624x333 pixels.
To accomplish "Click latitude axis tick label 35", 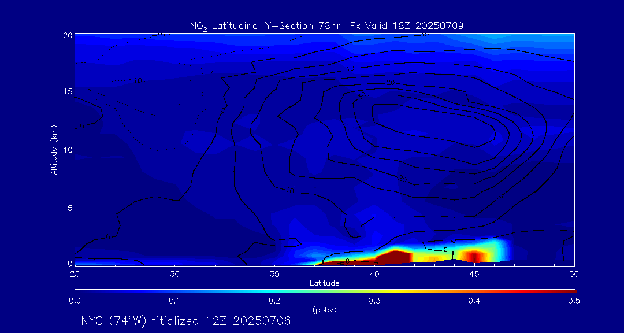I will [x=274, y=274].
